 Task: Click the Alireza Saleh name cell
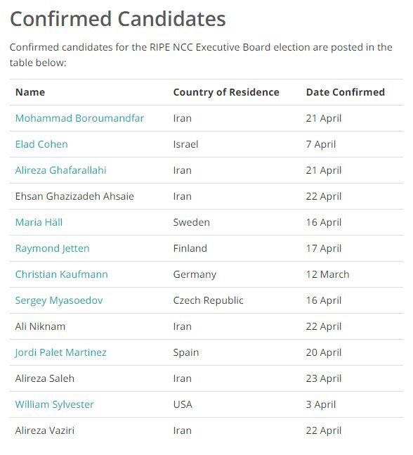click(x=45, y=378)
